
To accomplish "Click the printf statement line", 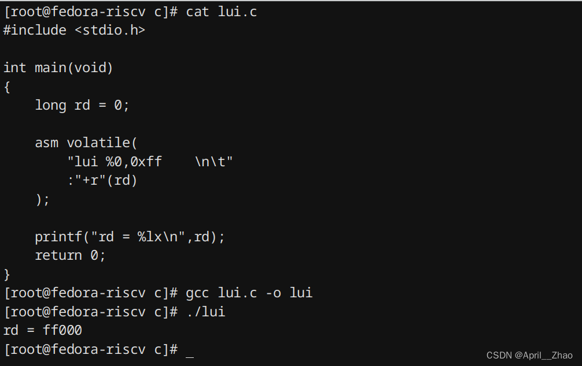I will [130, 237].
